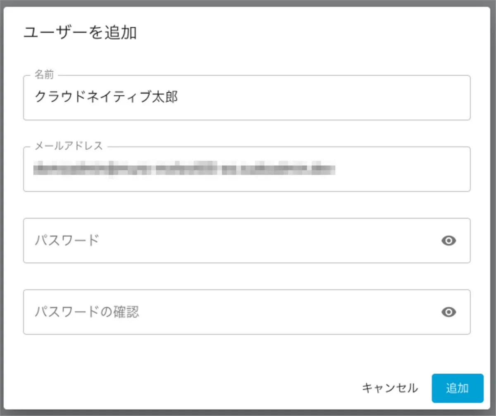This screenshot has width=496, height=416.
Task: Click the ユーザーを追加 dialog title
Action: pos(80,33)
